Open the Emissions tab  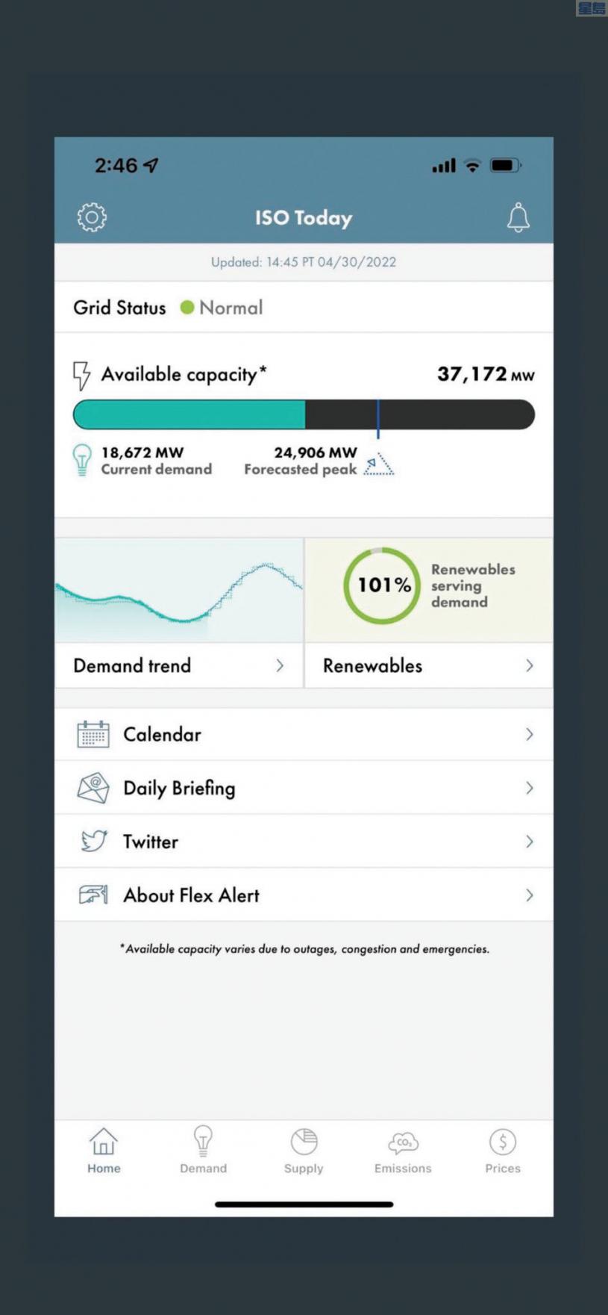pos(403,1150)
